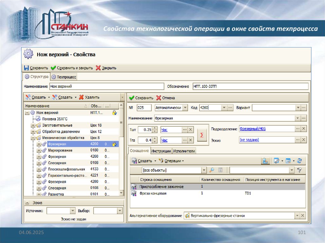Open the Инструкции tab
325x243 pixels.
(x=161, y=151)
